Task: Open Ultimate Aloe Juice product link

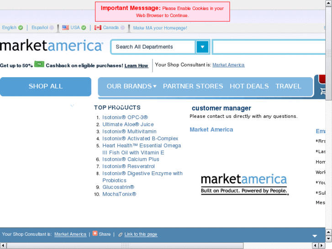Action: pyautogui.click(x=128, y=124)
